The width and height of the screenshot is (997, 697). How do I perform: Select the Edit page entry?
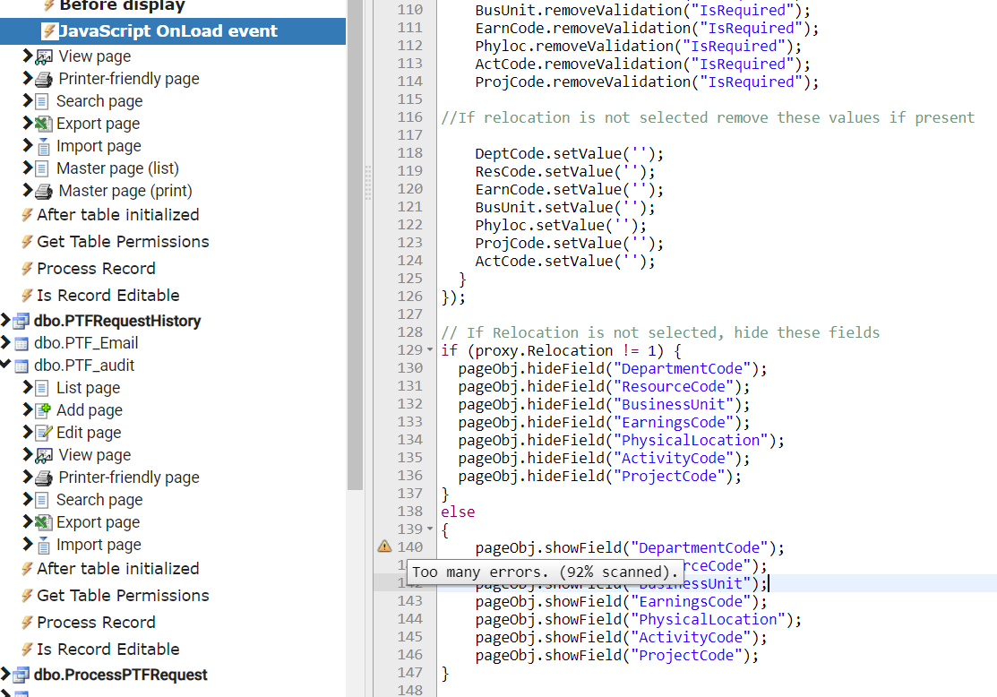(88, 433)
